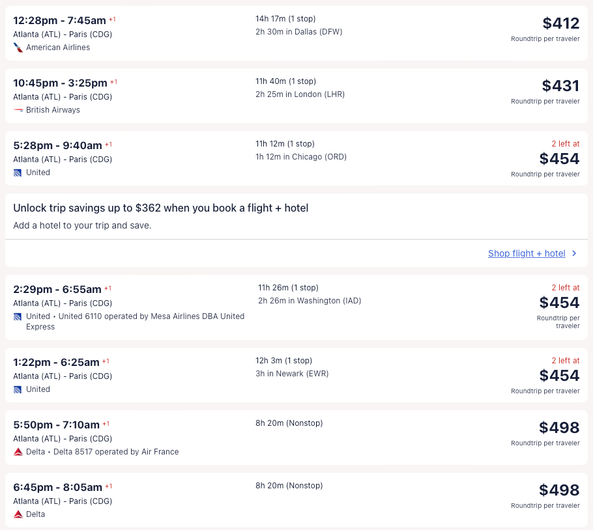Viewport: 593px width, 530px height.
Task: Click United logo on the Chicago flight
Action: (18, 173)
